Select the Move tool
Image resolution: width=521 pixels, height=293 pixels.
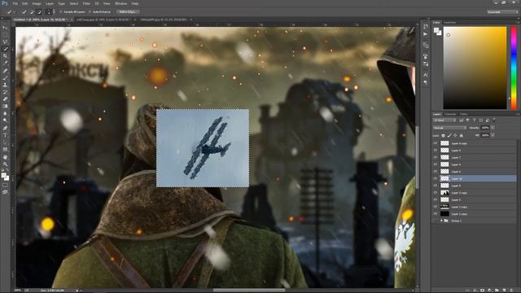(x=5, y=28)
